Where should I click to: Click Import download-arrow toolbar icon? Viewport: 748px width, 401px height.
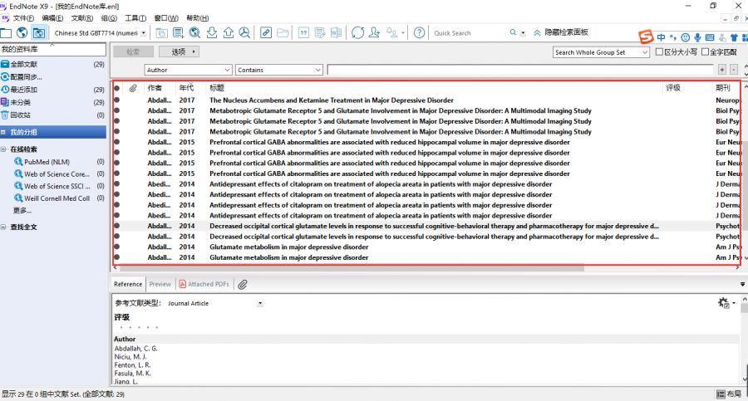[x=212, y=33]
